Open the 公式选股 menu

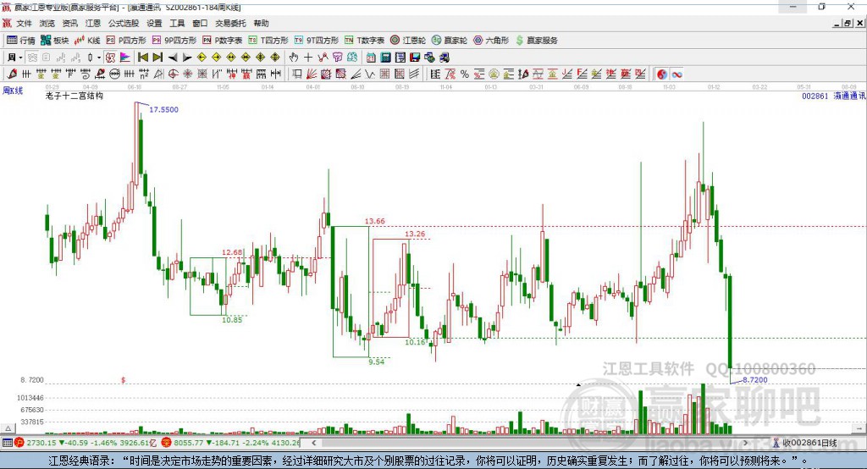124,23
